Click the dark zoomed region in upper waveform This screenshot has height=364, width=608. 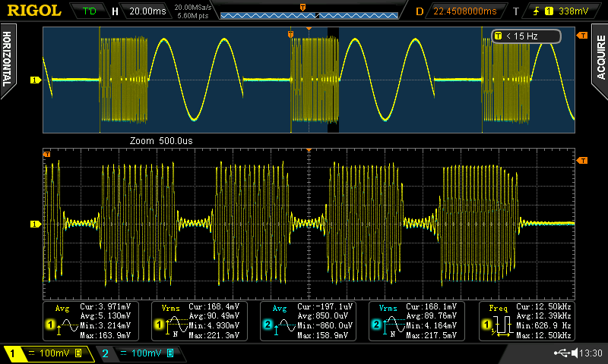tap(333, 80)
